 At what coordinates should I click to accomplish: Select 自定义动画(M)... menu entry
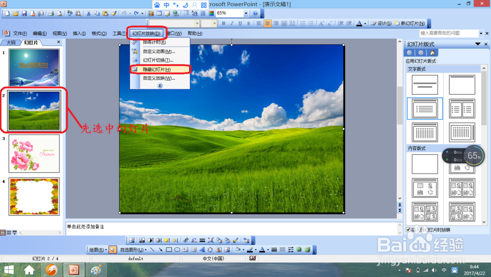click(x=160, y=51)
